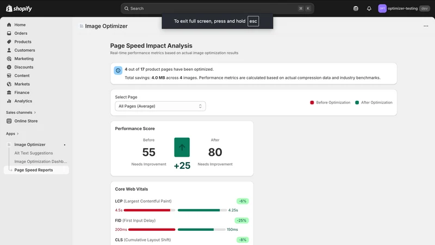Open the optimizer-testing account menu

coord(404,9)
